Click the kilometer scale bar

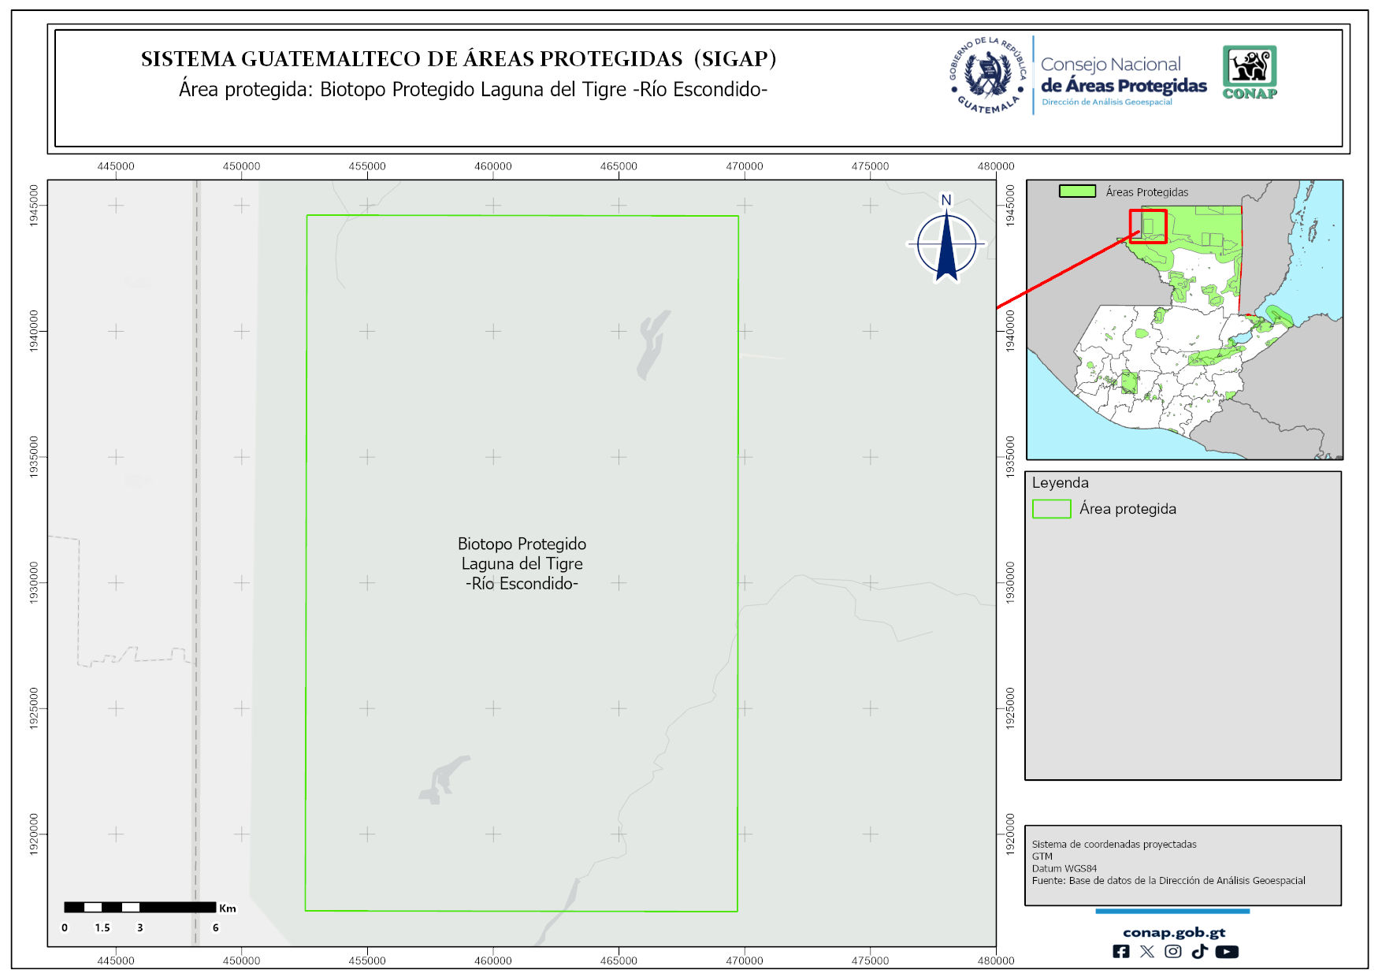point(139,908)
